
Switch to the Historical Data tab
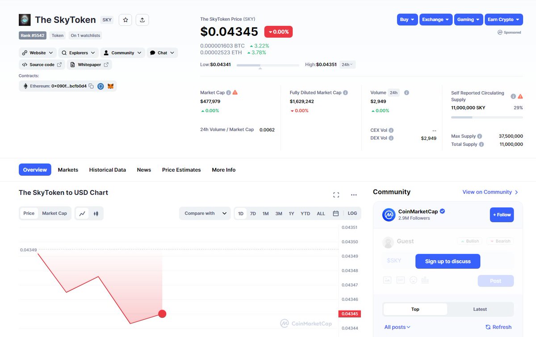107,170
